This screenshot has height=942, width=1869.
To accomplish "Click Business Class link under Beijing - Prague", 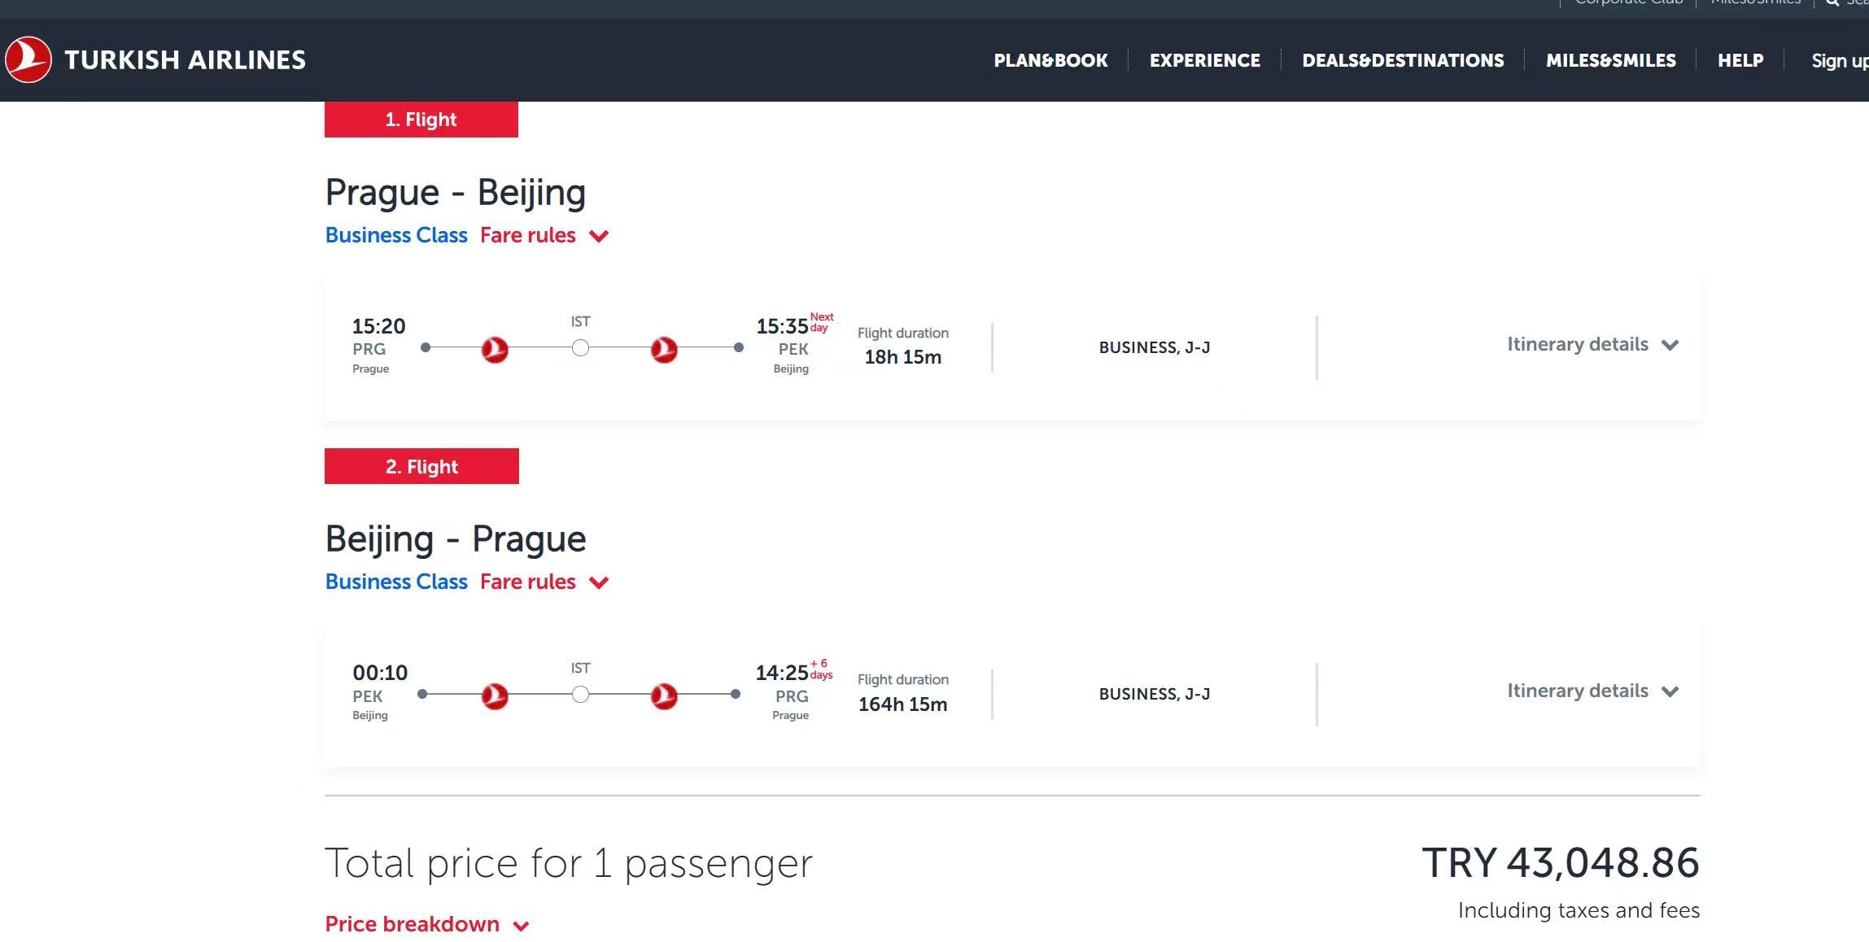I will [396, 582].
